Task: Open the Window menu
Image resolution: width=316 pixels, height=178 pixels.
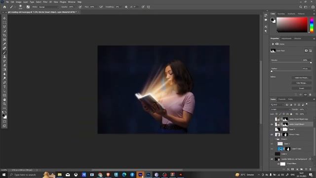Action: (x=72, y=2)
